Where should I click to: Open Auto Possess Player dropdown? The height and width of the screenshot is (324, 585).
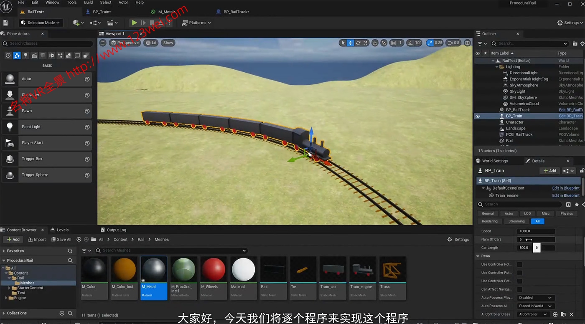pos(535,298)
